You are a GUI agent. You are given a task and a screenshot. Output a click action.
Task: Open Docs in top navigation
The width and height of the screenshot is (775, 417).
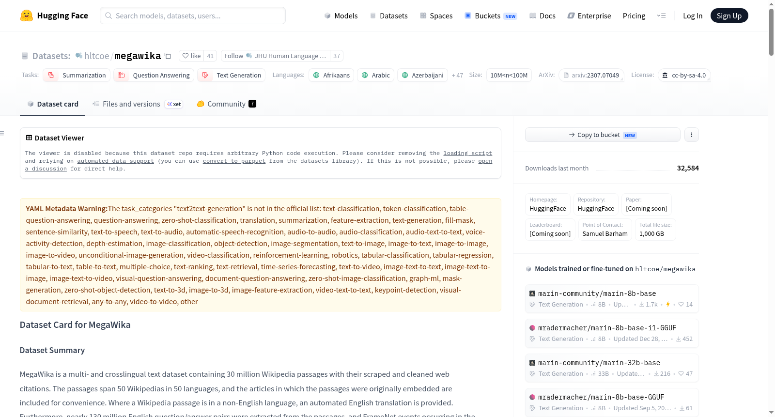click(542, 15)
